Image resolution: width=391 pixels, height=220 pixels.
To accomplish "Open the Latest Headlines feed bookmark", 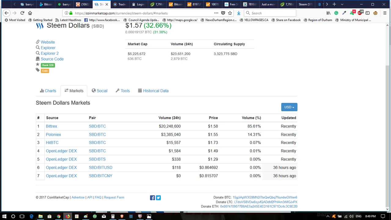I will point(68,20).
